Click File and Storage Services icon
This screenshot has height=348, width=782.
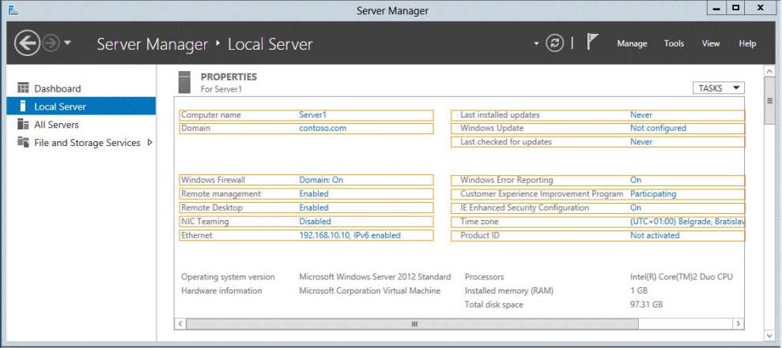23,142
